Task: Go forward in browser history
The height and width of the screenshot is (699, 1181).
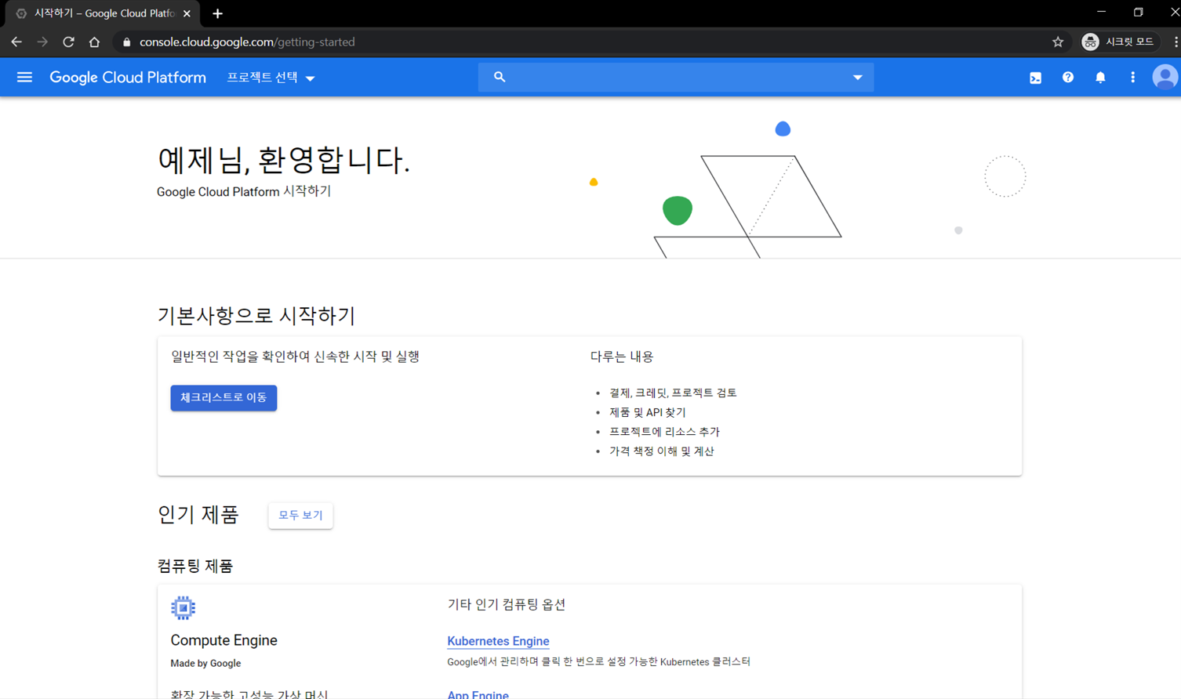Action: [42, 42]
